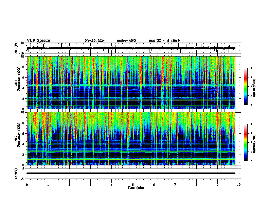269x207 pixels.
Task: Click the ch.1 spectrogram panel
Action: (131, 83)
